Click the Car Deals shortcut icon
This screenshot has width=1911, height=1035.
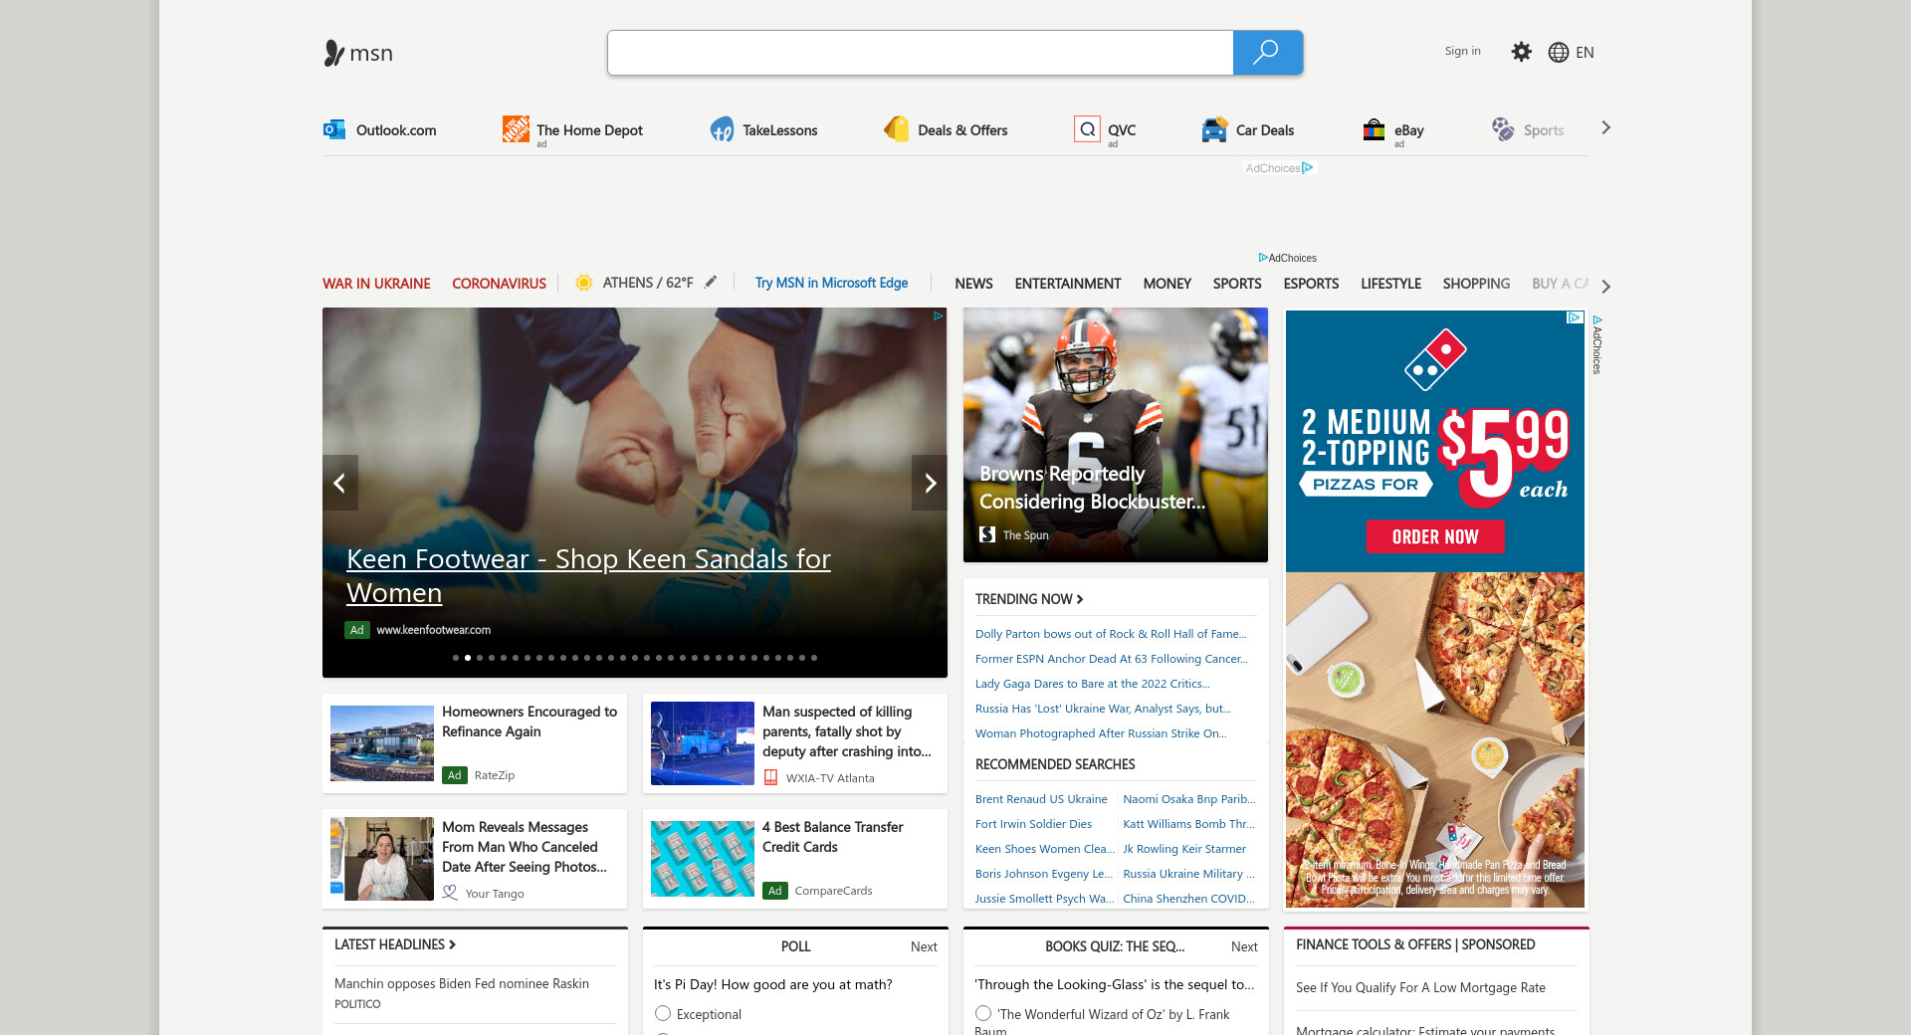pyautogui.click(x=1214, y=129)
